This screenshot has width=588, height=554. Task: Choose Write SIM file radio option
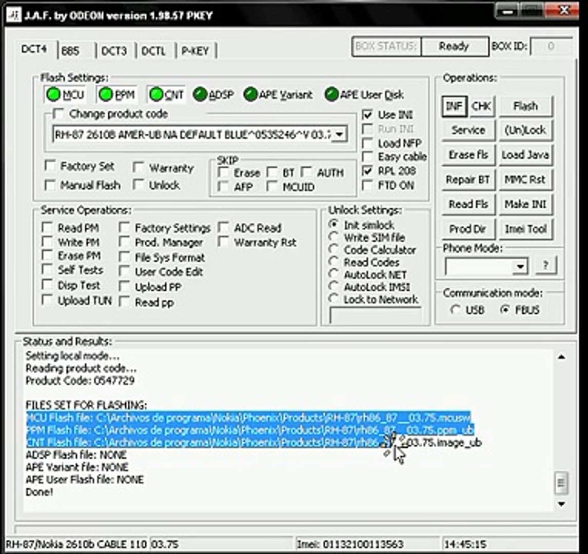click(x=334, y=237)
